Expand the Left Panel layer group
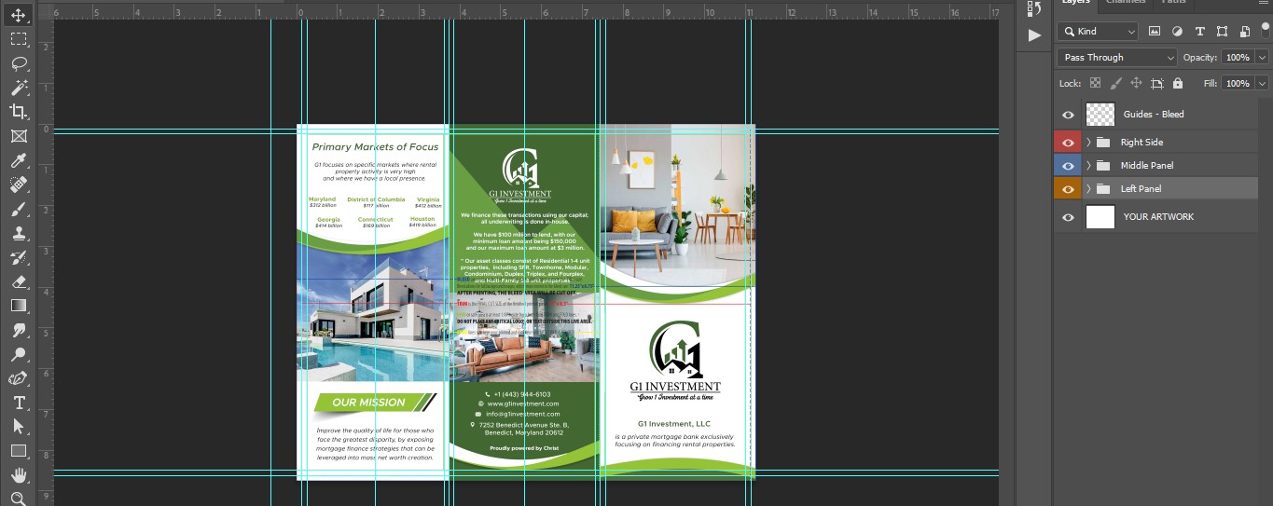This screenshot has height=506, width=1273. click(x=1088, y=189)
